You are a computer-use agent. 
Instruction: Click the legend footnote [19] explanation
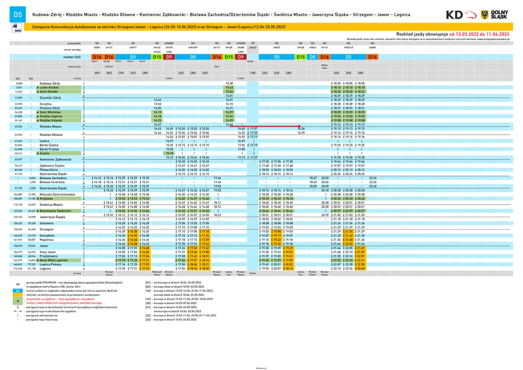click(179, 299)
